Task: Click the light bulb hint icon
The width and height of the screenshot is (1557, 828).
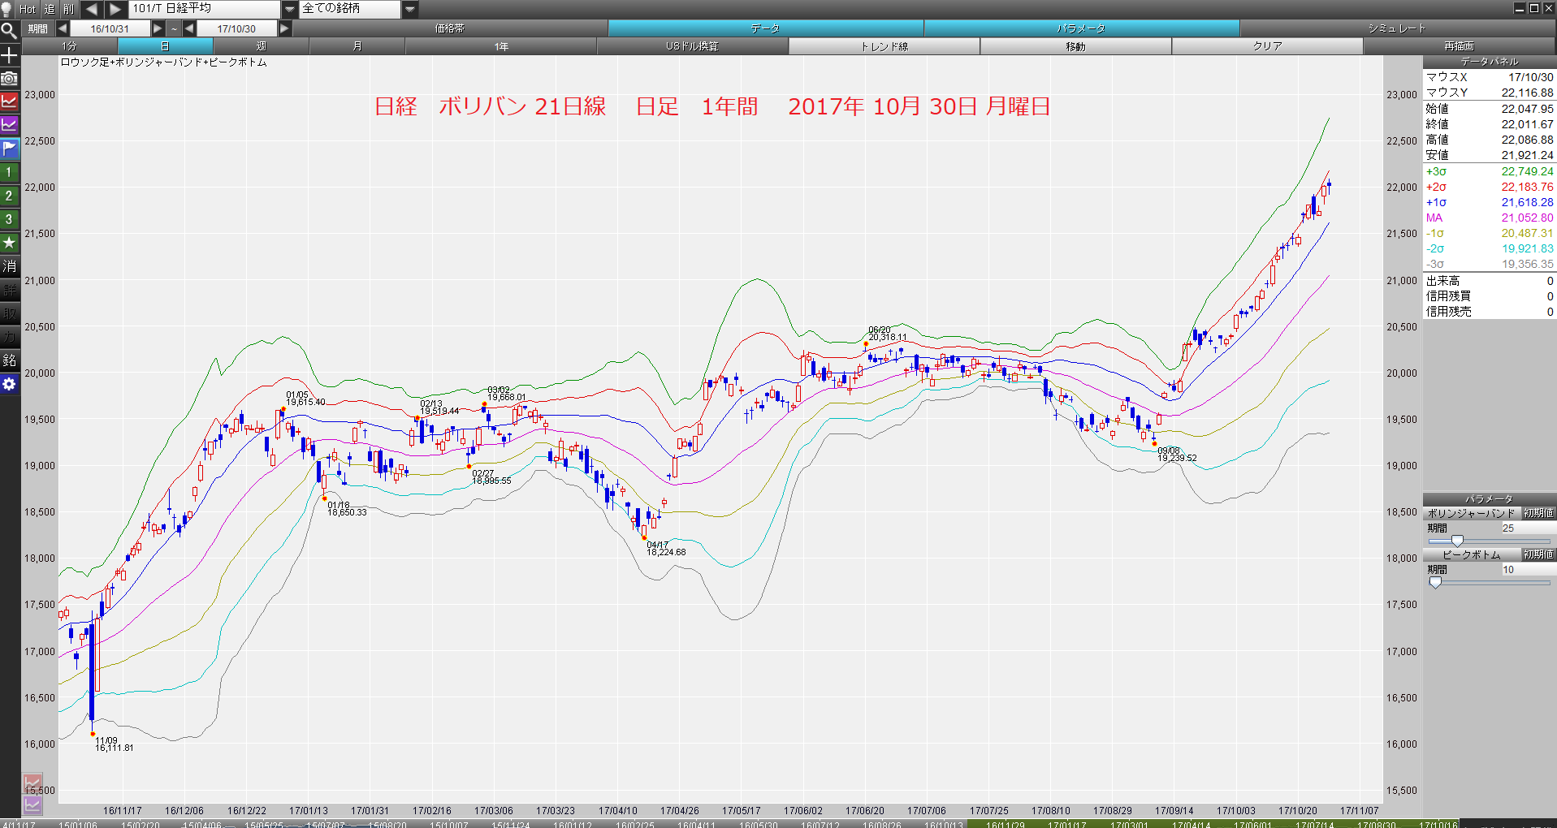Action: click(6, 9)
